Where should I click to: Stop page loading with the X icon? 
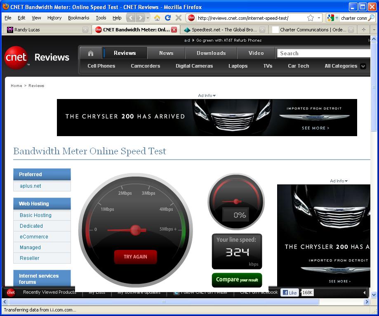[x=179, y=18]
